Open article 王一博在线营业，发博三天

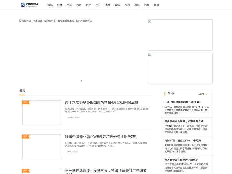[106, 171]
